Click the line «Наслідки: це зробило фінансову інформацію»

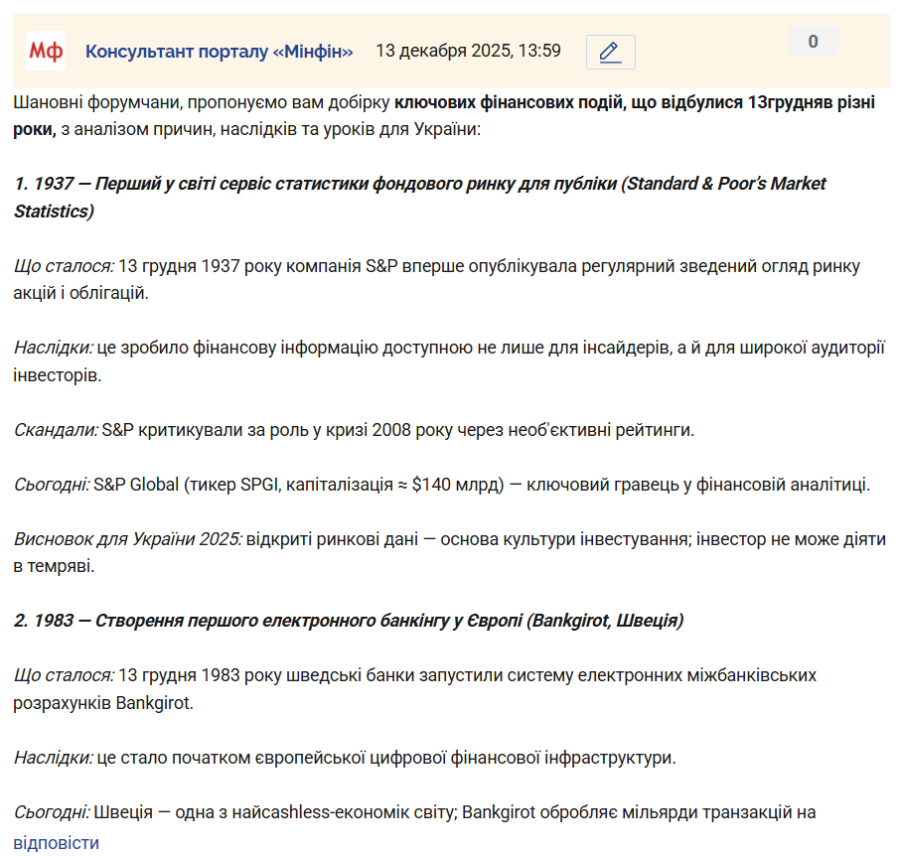point(449,360)
